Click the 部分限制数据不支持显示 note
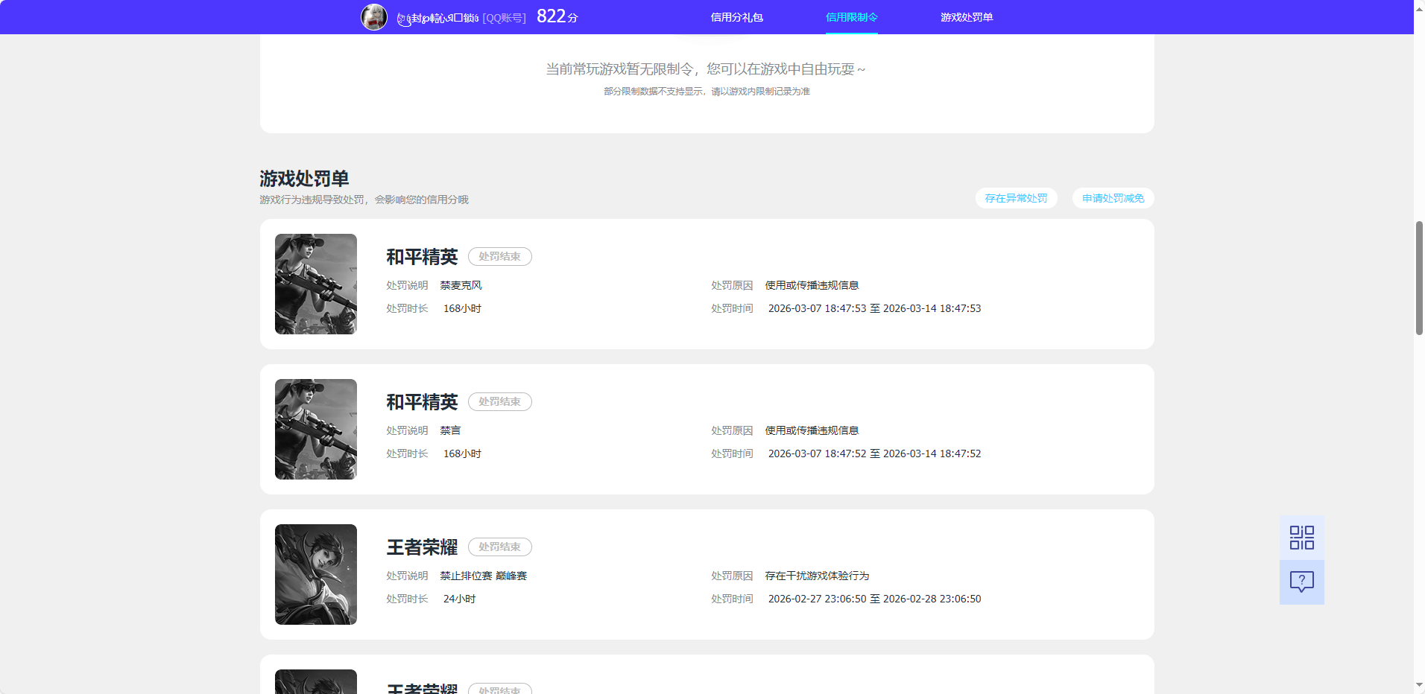Image resolution: width=1425 pixels, height=694 pixels. click(x=707, y=92)
